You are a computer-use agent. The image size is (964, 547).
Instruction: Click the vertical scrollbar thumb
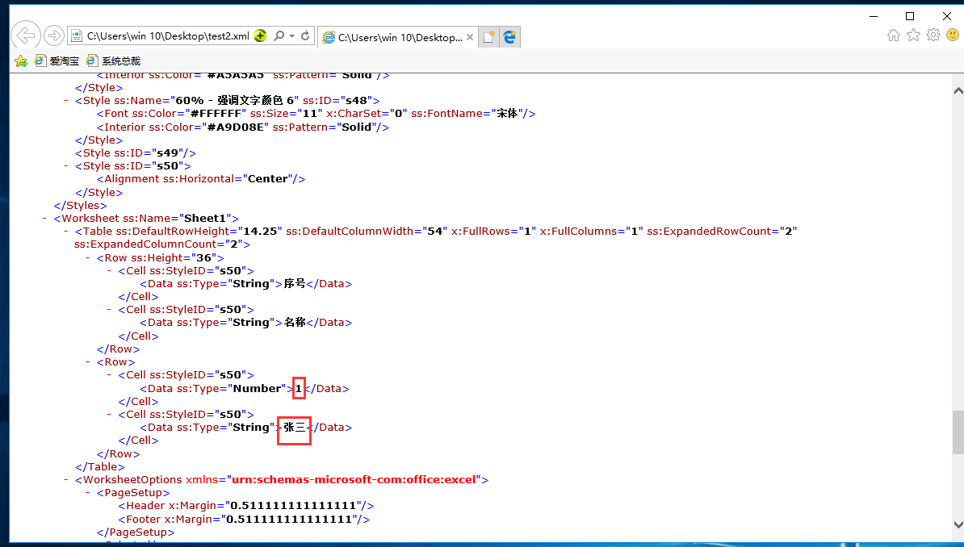click(x=958, y=432)
